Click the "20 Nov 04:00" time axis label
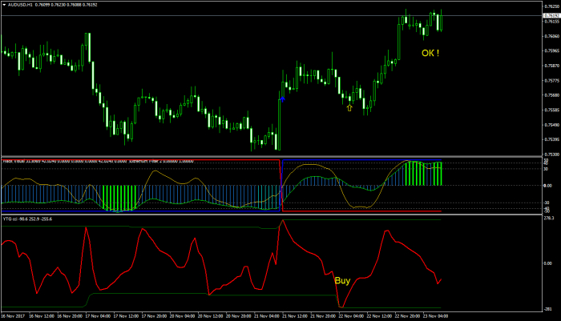Image resolution: width=561 pixels, height=321 pixels. tap(182, 316)
